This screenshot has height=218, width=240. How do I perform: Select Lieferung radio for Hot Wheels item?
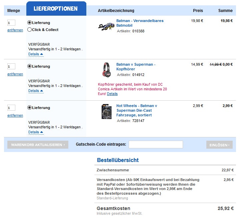coord(30,108)
